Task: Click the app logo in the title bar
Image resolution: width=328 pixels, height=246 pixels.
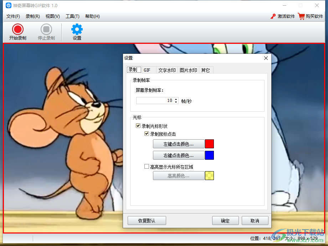Action: click(x=9, y=6)
